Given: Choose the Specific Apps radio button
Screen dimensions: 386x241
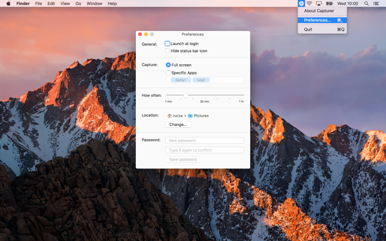Looking at the screenshot, I should pos(168,73).
